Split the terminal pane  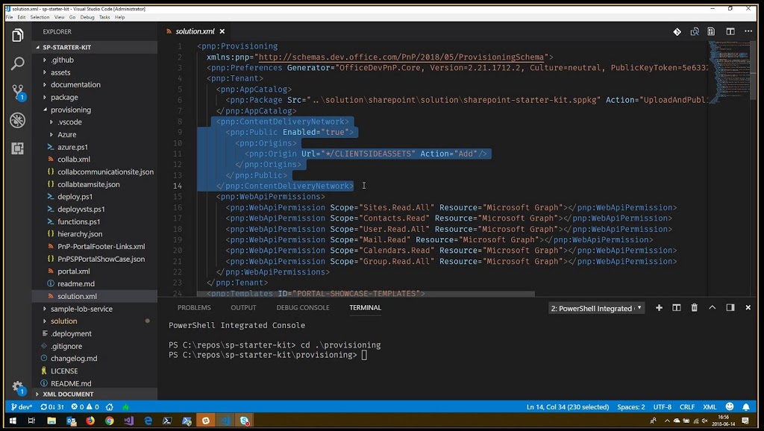pyautogui.click(x=676, y=308)
